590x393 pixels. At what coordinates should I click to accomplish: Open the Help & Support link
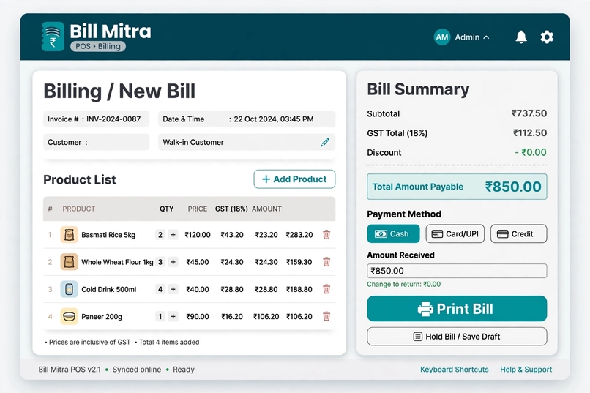[x=526, y=370]
